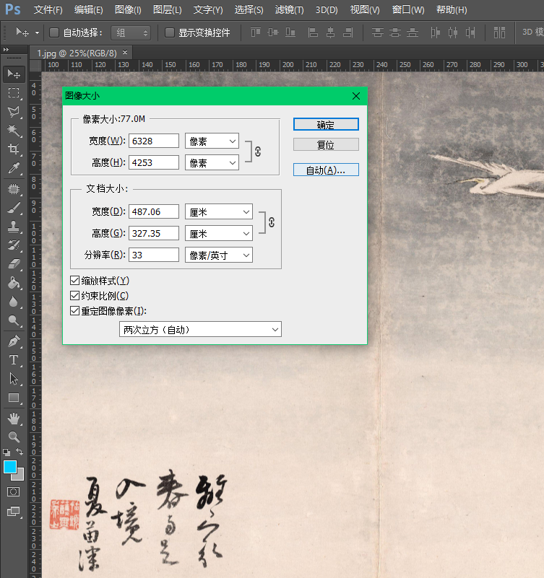The height and width of the screenshot is (578, 544).
Task: Open the 编辑 menu
Action: click(x=88, y=10)
